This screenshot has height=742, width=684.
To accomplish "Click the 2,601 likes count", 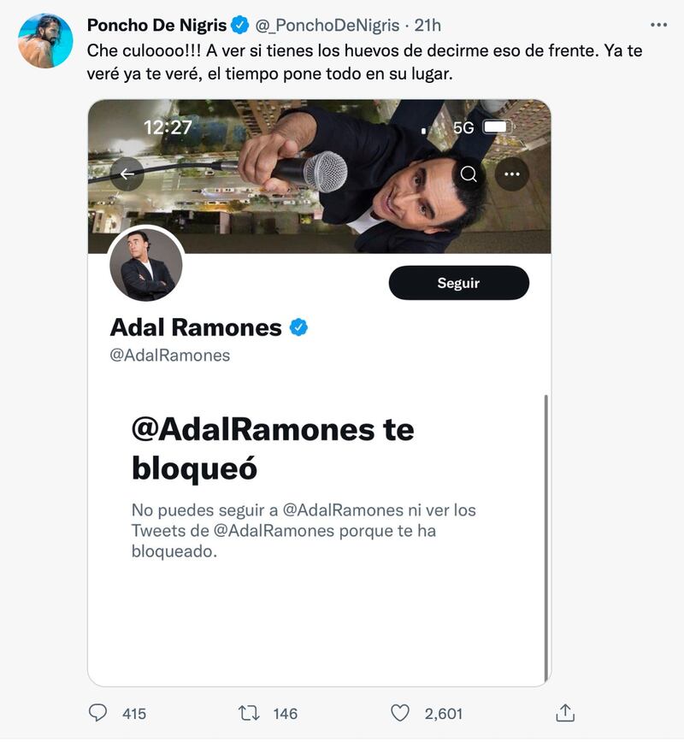I will click(443, 714).
